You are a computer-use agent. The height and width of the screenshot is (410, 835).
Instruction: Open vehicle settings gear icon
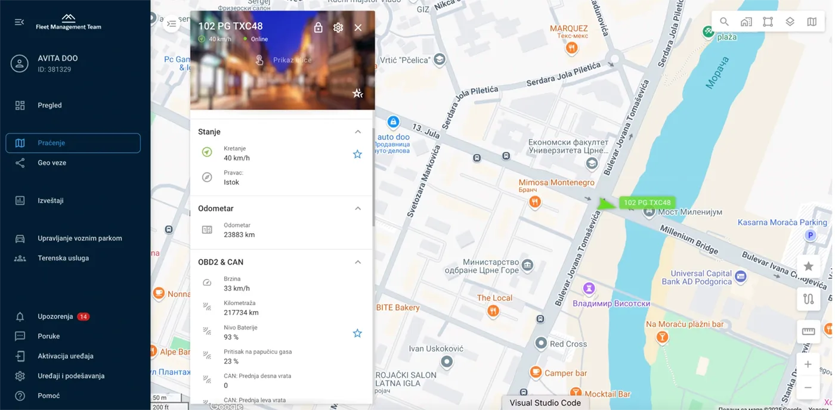[x=338, y=27]
